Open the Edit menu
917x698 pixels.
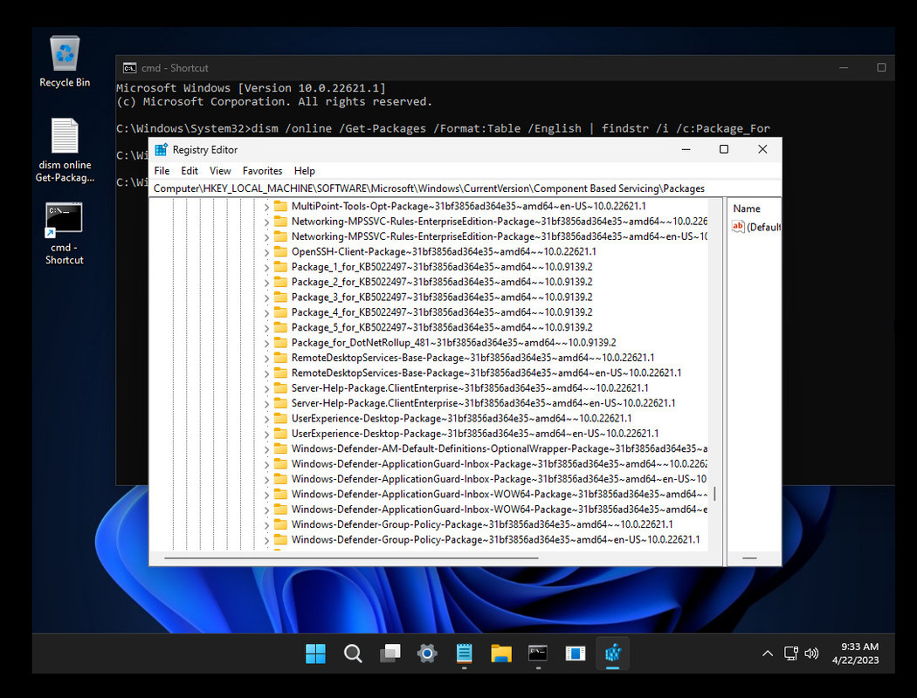click(x=190, y=170)
